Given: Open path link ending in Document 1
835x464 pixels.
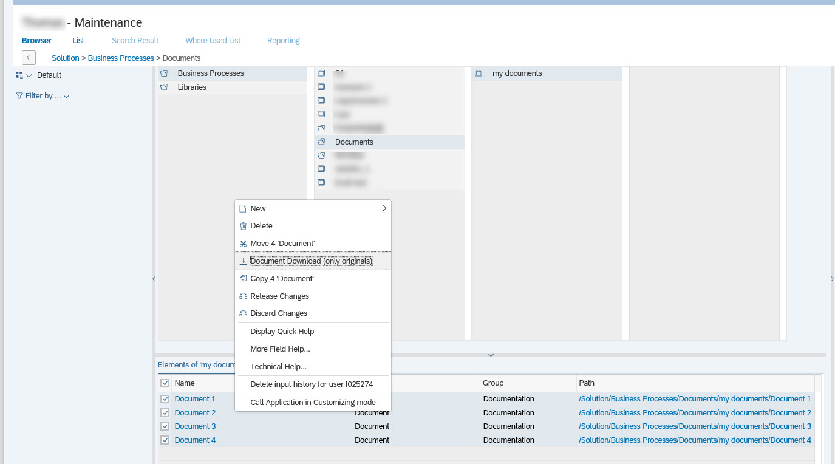Looking at the screenshot, I should click(695, 399).
